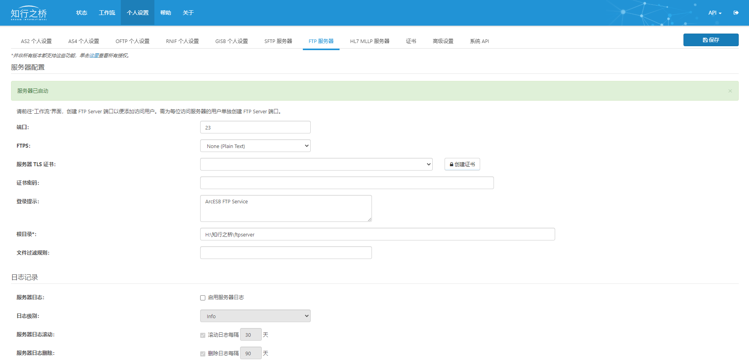Viewport: 749px width, 362px height.
Task: Toggle the 删除日志每隔 checkbox
Action: click(203, 354)
